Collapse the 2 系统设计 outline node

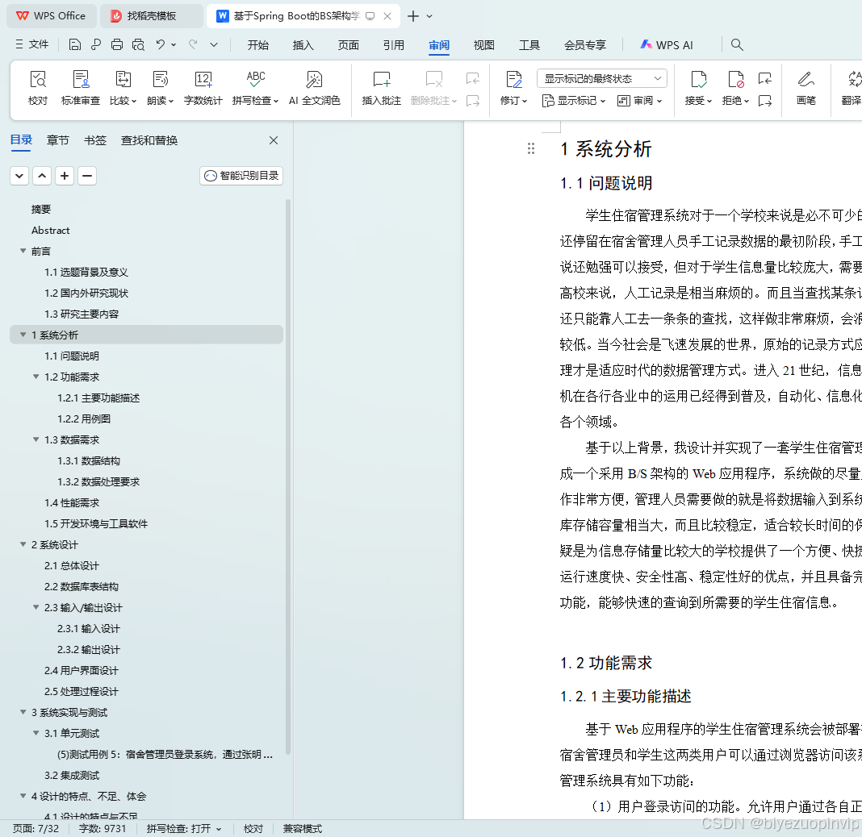coord(23,544)
